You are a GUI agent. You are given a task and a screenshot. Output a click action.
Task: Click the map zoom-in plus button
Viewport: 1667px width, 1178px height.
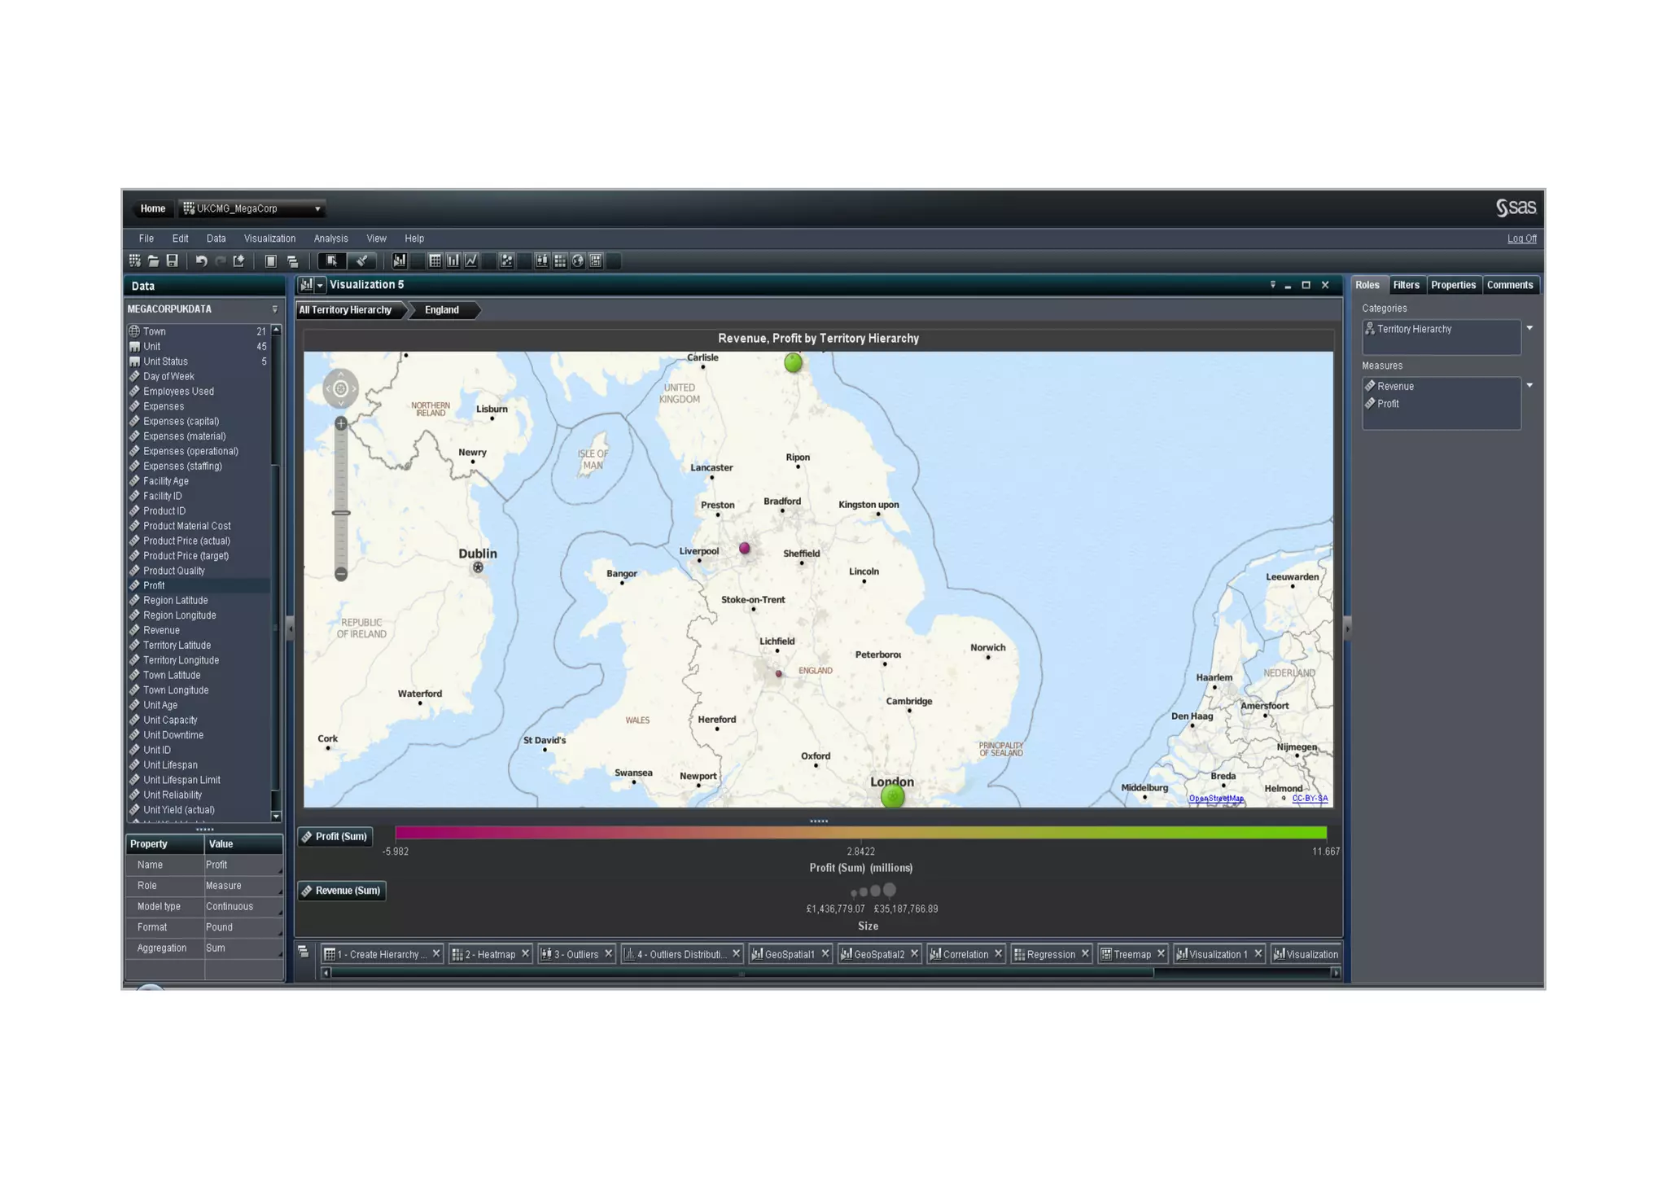[341, 424]
